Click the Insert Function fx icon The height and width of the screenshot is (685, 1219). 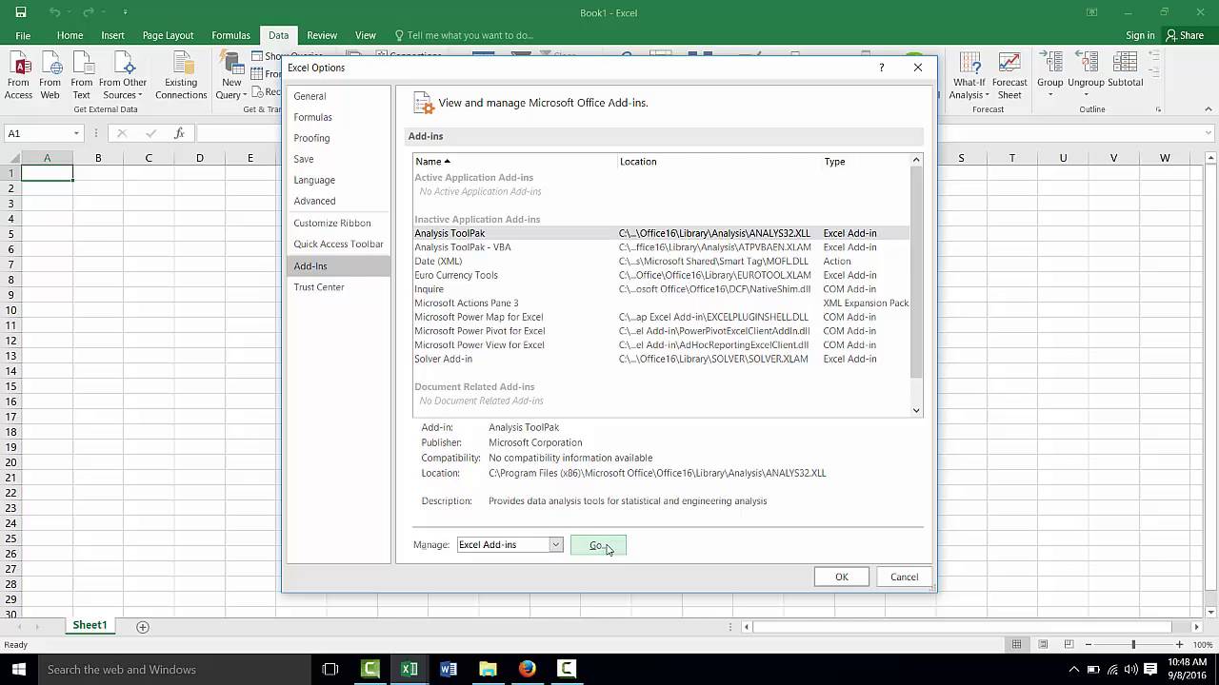coord(179,133)
